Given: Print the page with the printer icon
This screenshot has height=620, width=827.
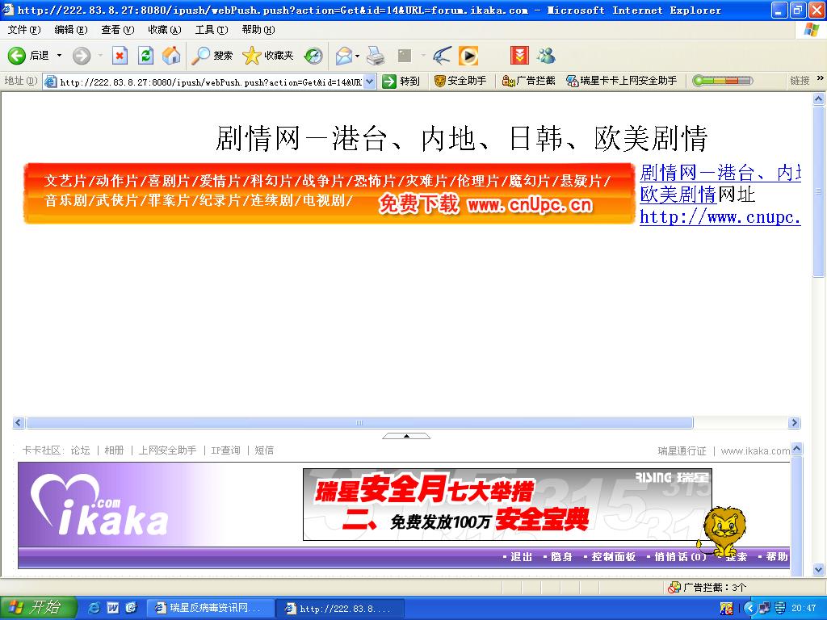Looking at the screenshot, I should pos(376,56).
